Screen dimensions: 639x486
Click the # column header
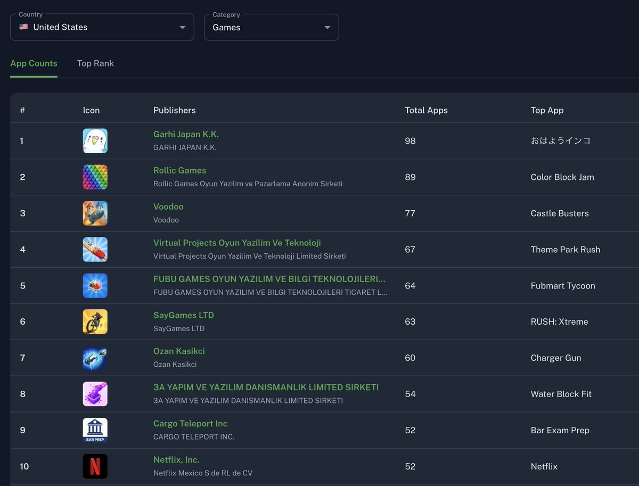22,110
